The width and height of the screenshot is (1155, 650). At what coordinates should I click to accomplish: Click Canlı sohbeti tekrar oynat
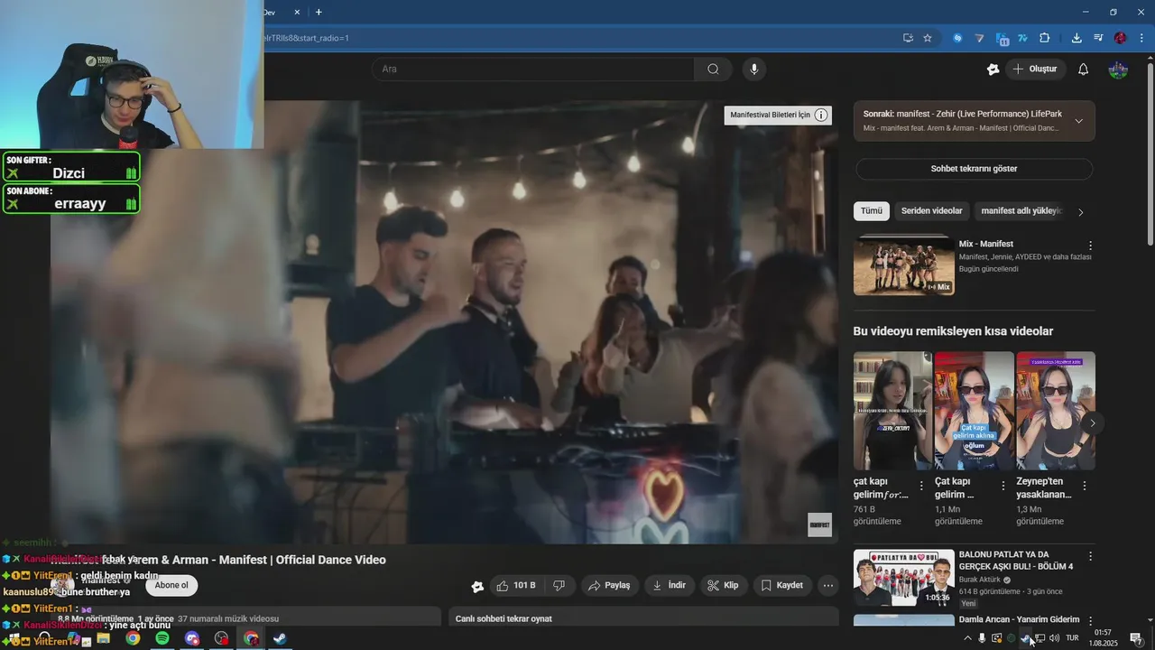click(x=504, y=618)
